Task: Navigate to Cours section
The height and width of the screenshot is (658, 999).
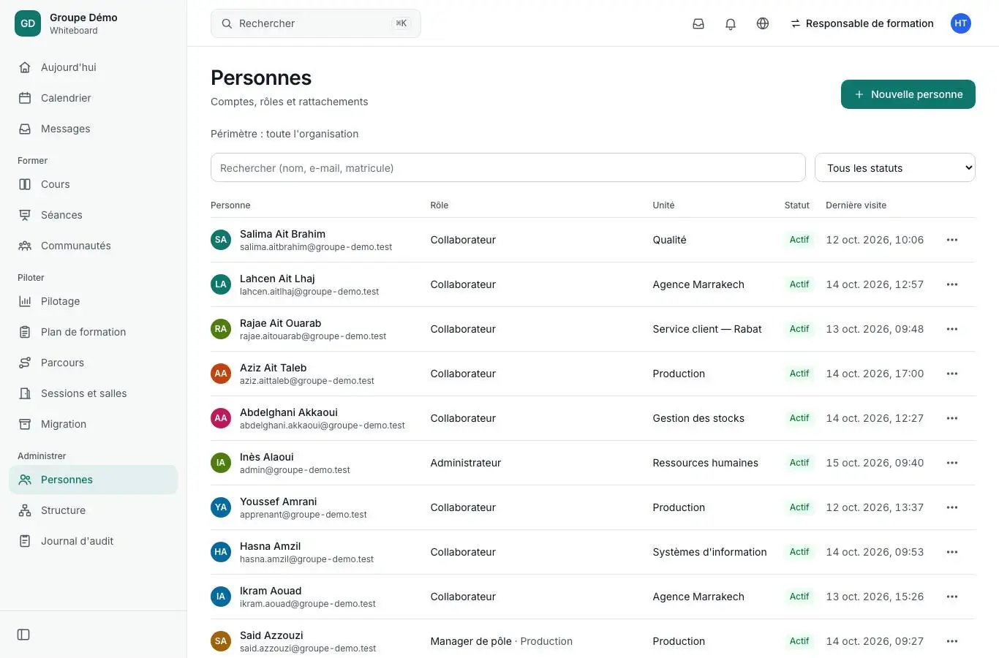Action: coord(94,184)
